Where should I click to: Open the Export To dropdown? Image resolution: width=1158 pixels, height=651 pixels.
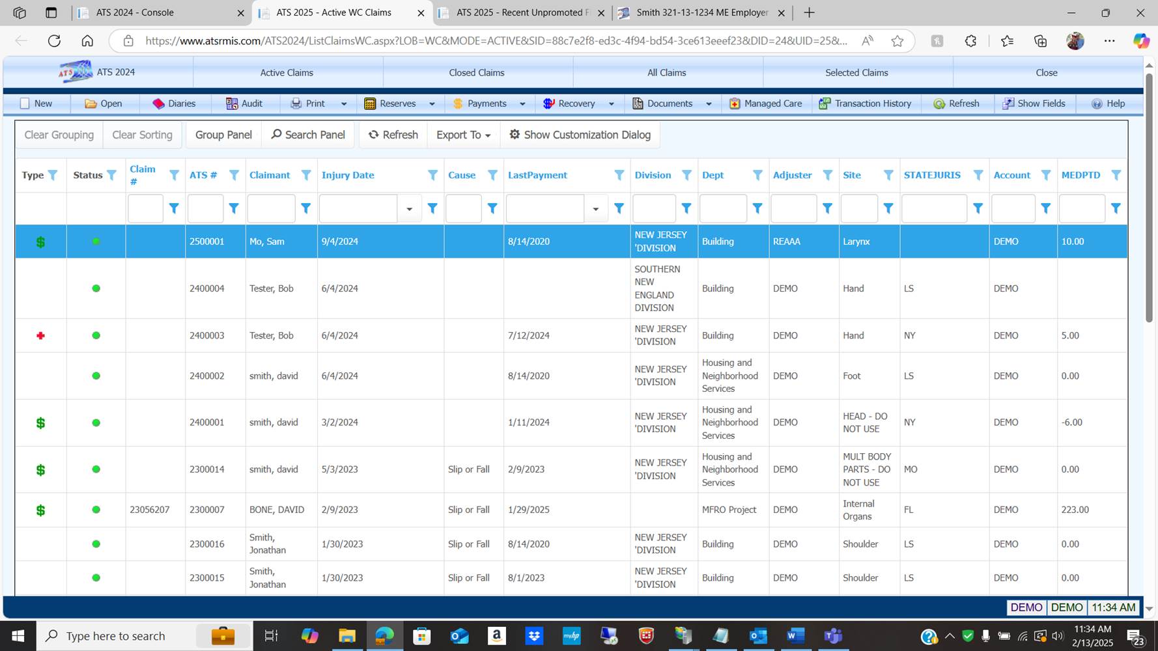[463, 135]
